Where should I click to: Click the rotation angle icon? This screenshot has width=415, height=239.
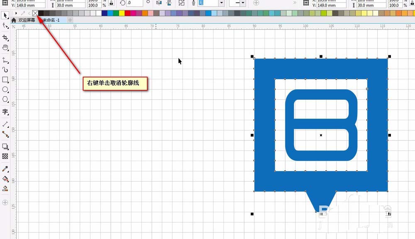(122, 3)
